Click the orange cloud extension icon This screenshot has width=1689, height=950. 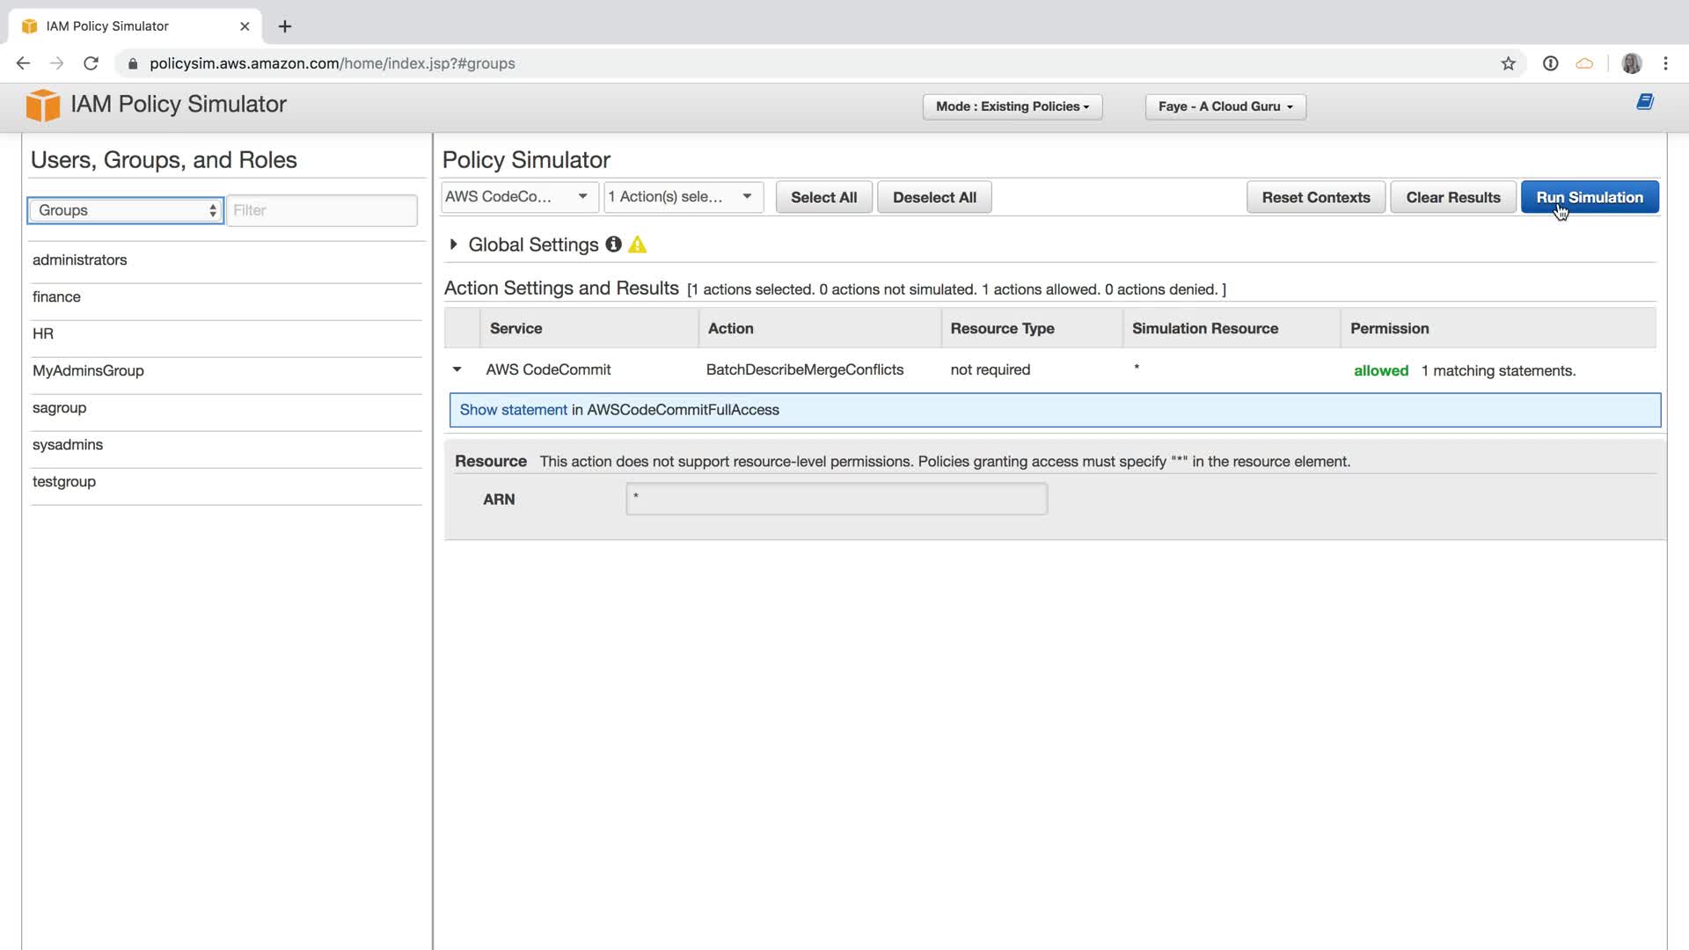pyautogui.click(x=1584, y=63)
